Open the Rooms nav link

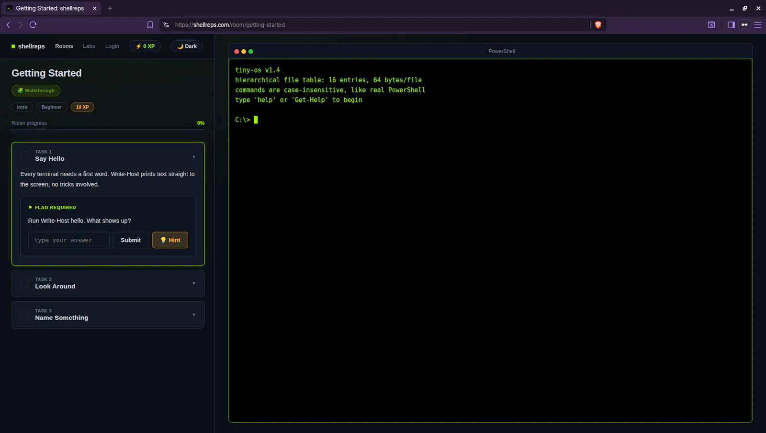(64, 46)
